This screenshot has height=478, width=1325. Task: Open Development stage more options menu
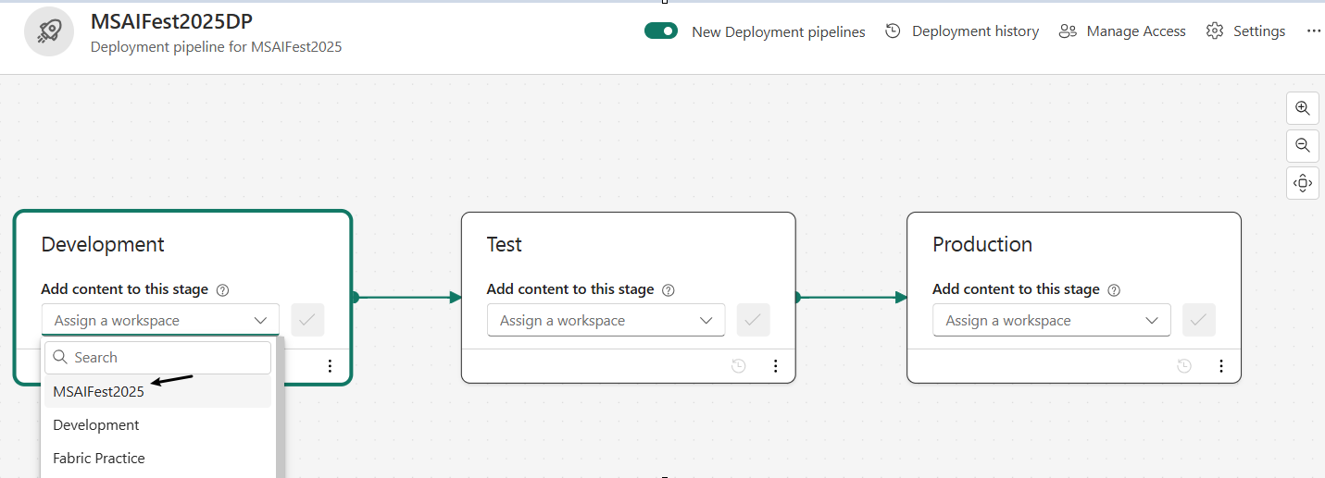pos(330,366)
